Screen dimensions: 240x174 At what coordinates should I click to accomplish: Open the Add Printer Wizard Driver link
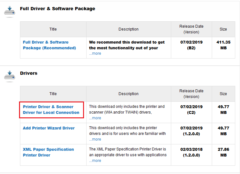coord(49,128)
